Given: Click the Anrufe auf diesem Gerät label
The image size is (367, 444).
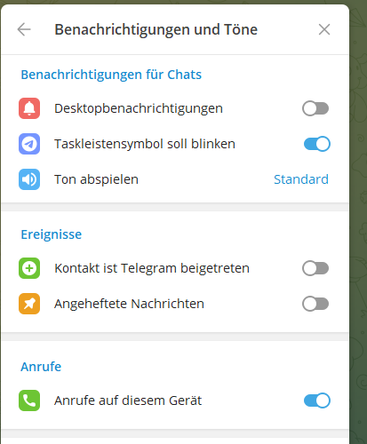Looking at the screenshot, I should click(x=128, y=400).
